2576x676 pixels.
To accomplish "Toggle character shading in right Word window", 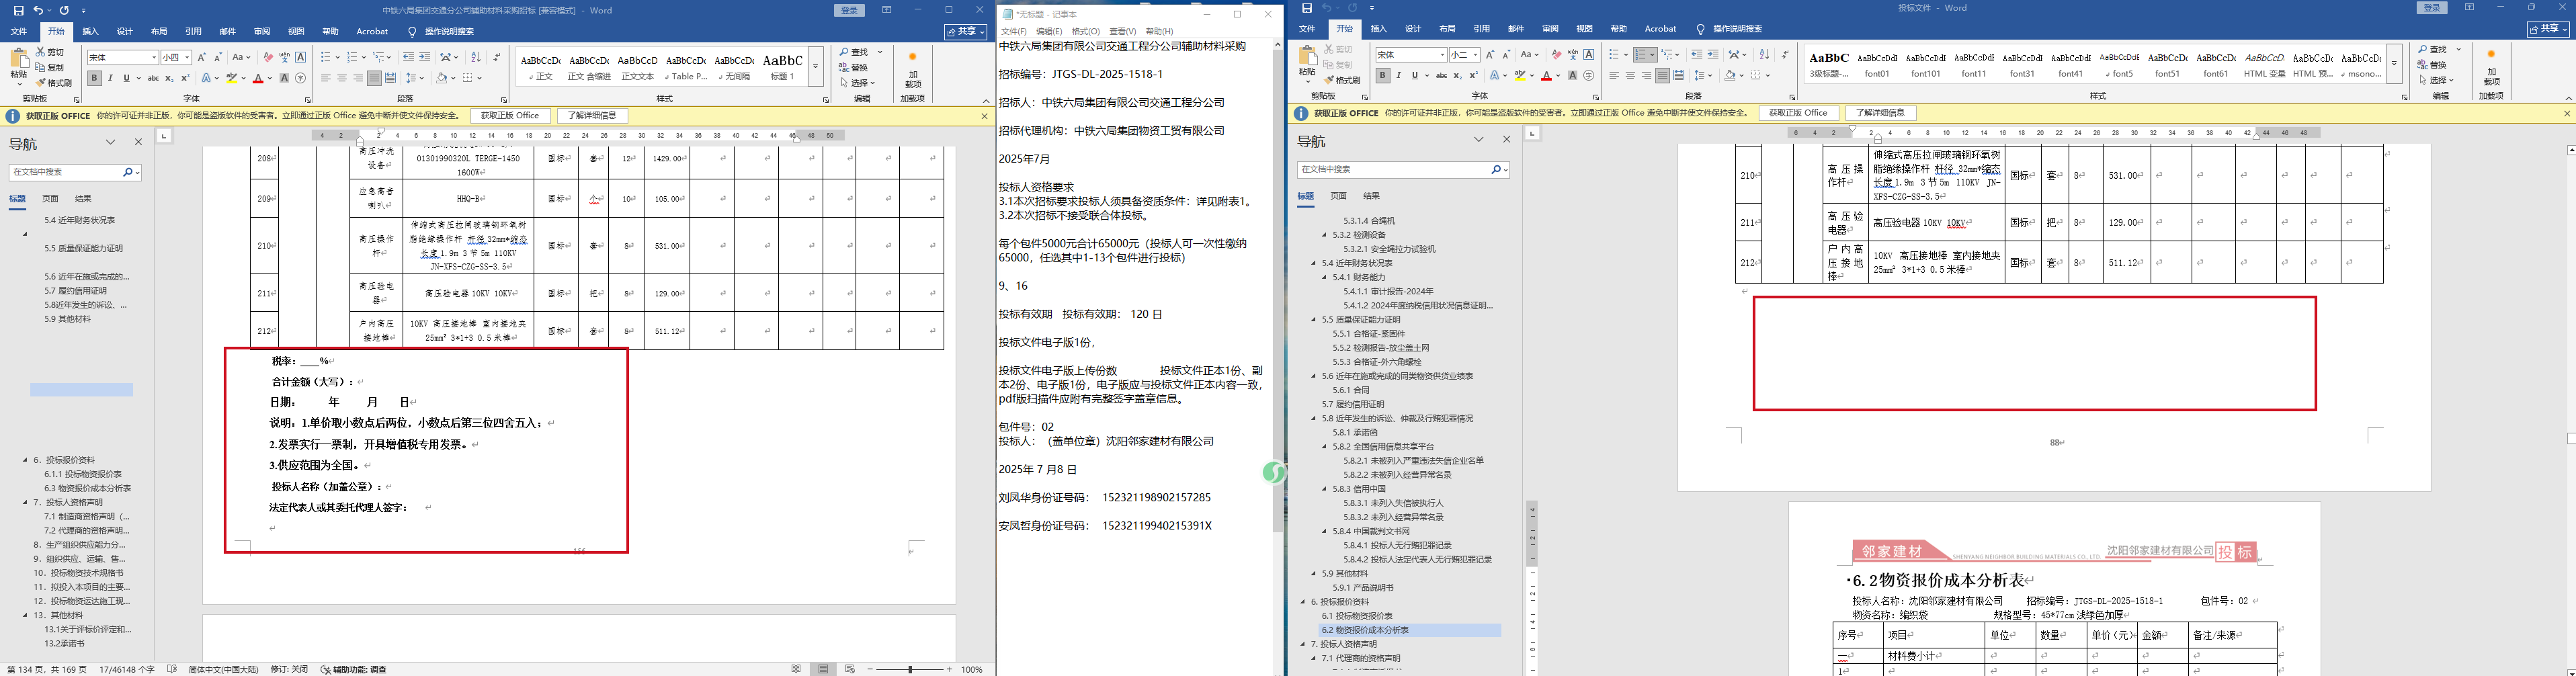I will point(1573,75).
